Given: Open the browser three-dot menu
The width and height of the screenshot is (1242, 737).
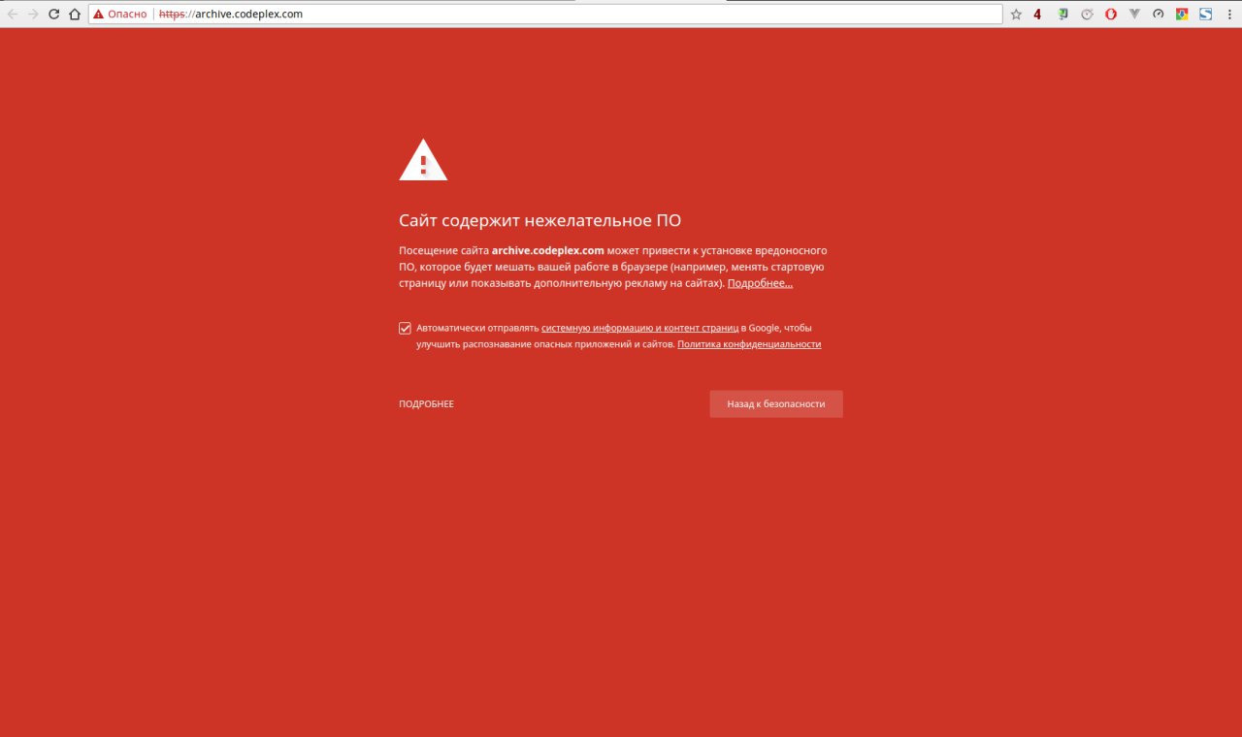Looking at the screenshot, I should [x=1228, y=15].
